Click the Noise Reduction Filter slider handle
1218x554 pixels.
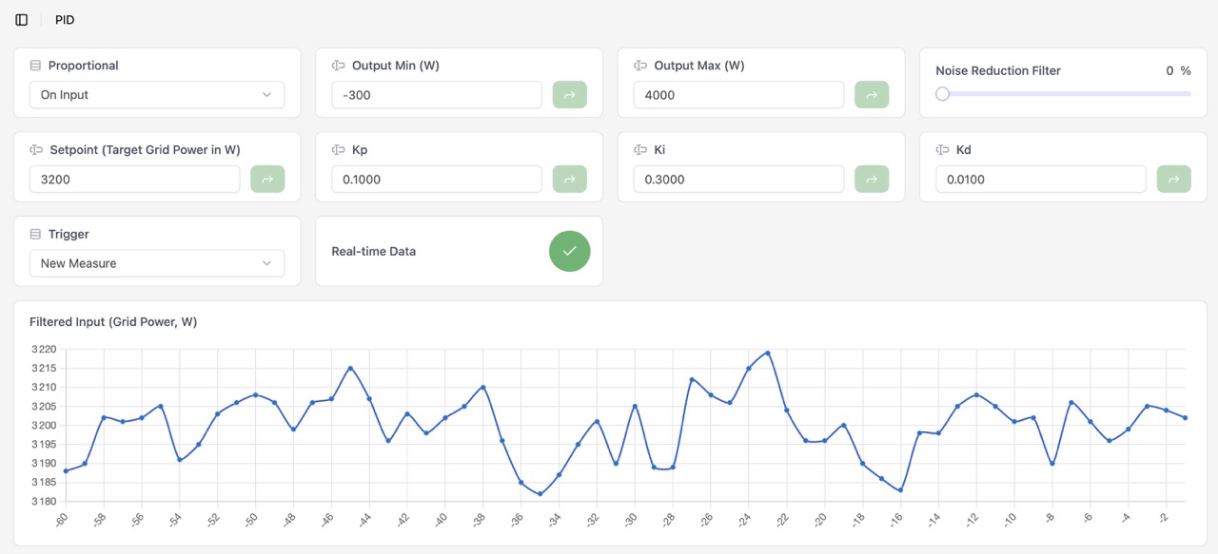[x=942, y=94]
